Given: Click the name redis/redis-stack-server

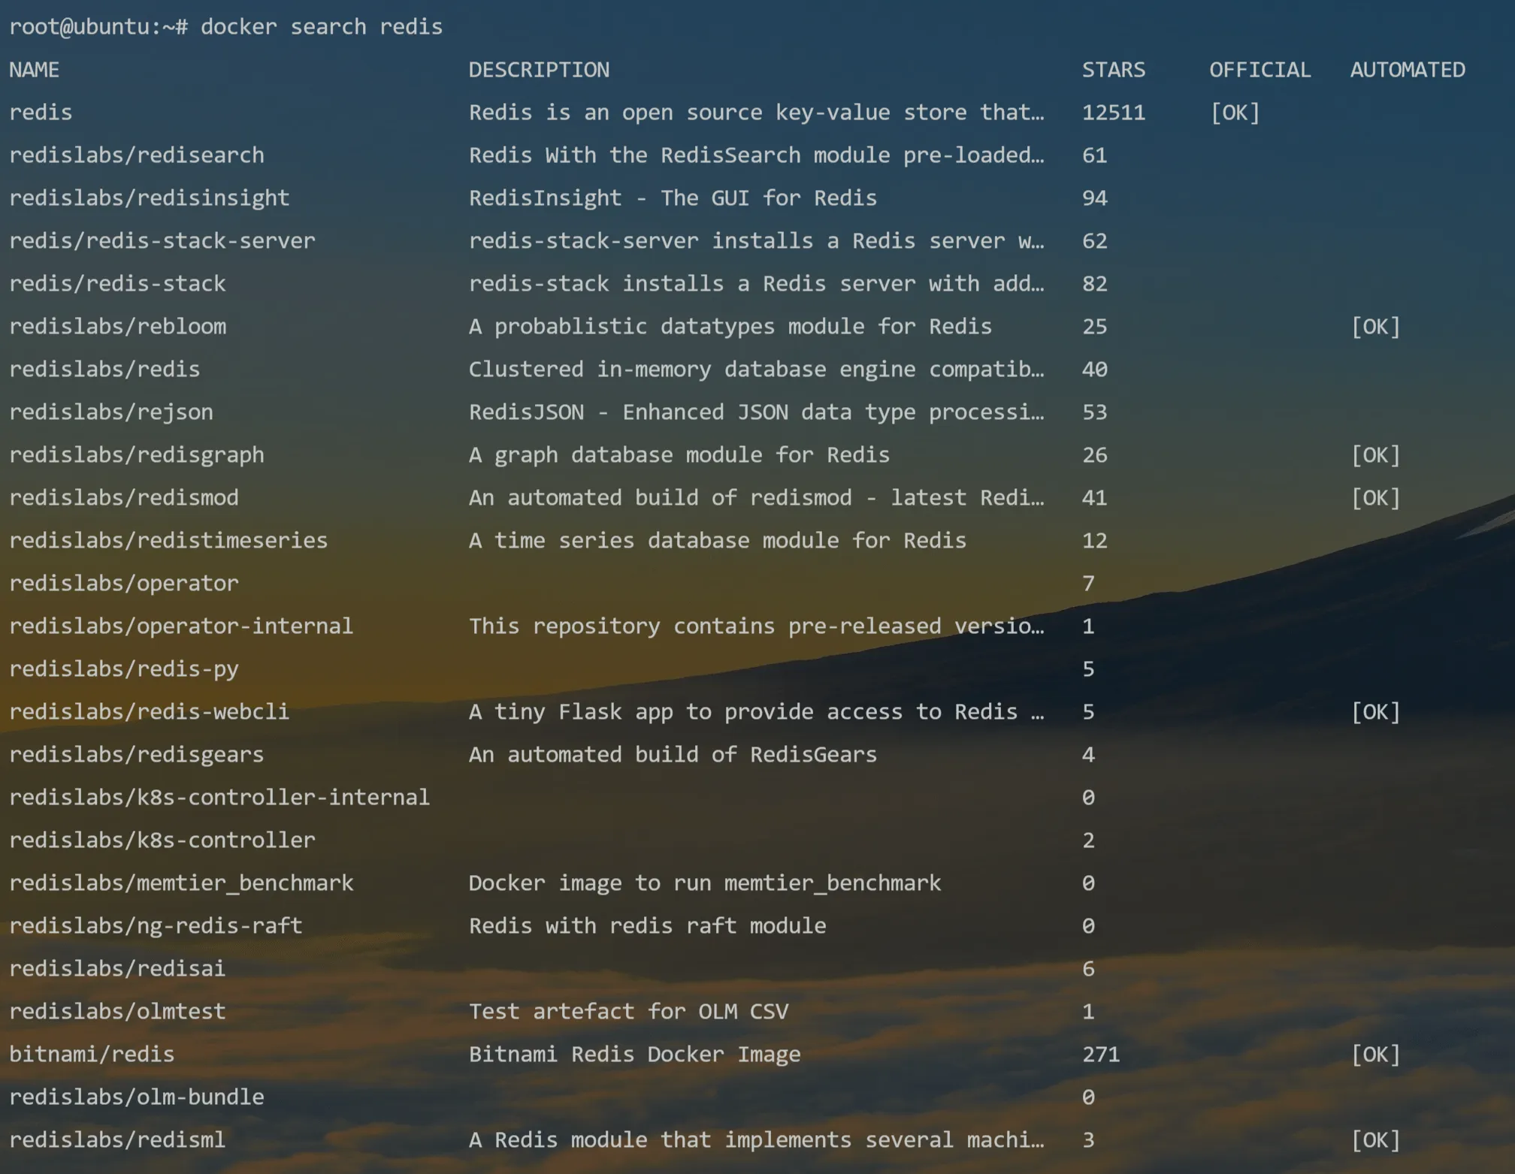Looking at the screenshot, I should pos(162,241).
